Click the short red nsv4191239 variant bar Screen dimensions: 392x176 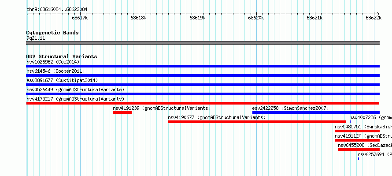coord(122,112)
